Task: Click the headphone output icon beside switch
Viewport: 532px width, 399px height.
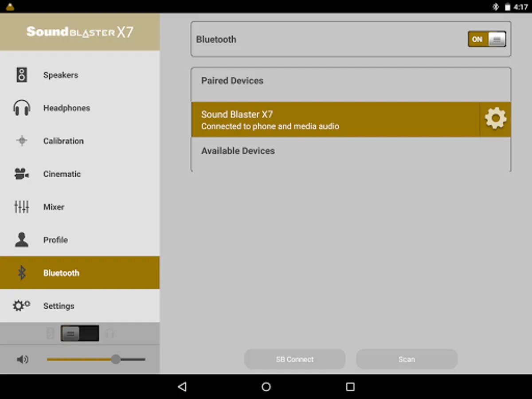Action: (110, 333)
